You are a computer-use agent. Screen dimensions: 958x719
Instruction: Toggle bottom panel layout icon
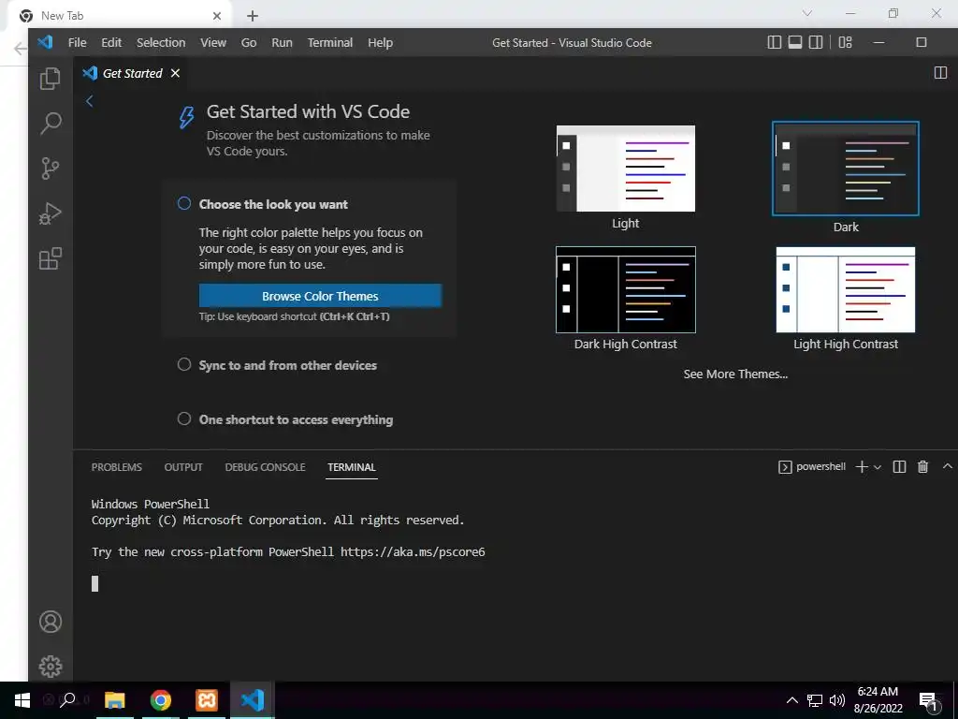pos(795,42)
